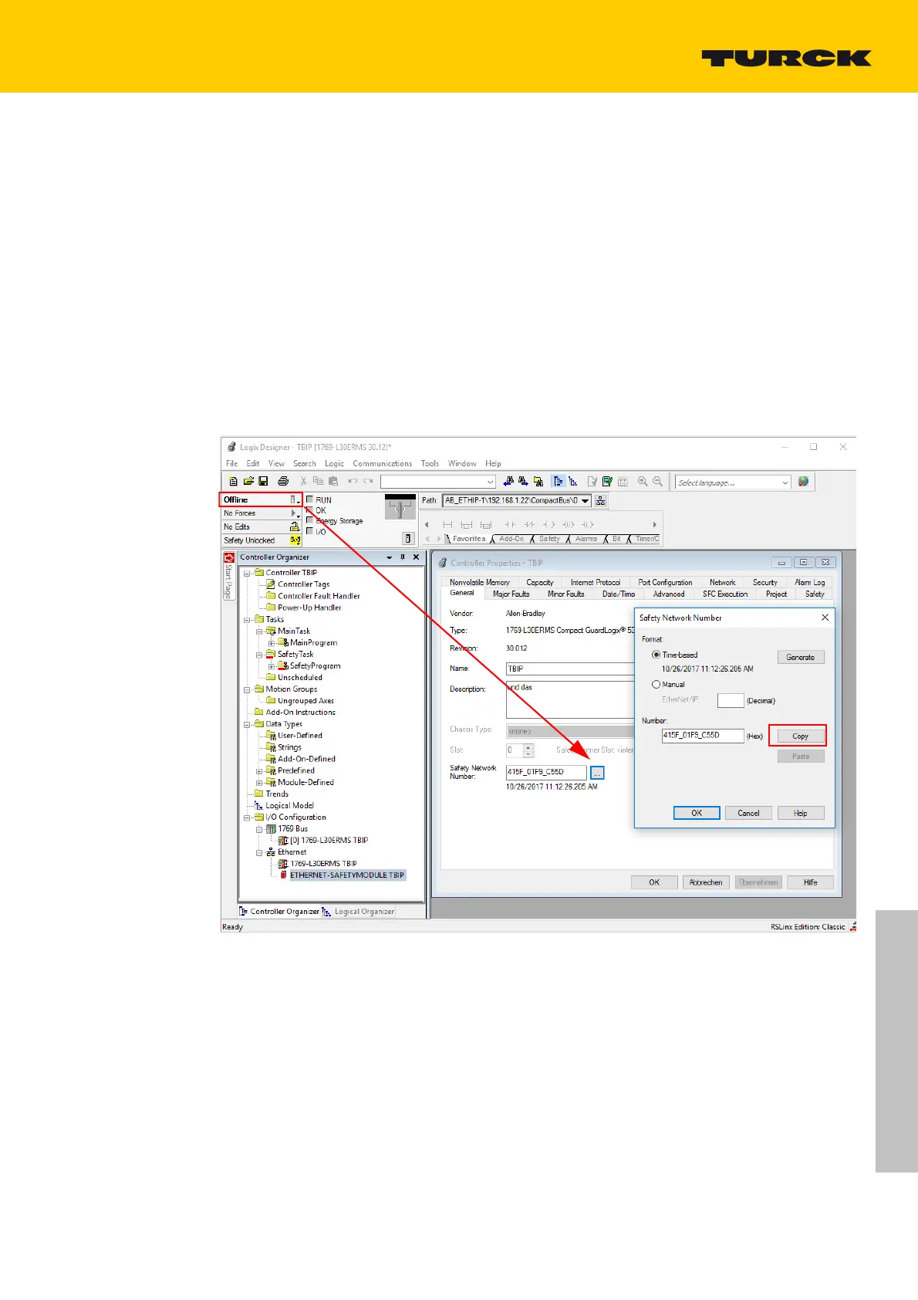Click the ellipsis button beside Safety Network Number
918x1300 pixels.
pos(597,772)
